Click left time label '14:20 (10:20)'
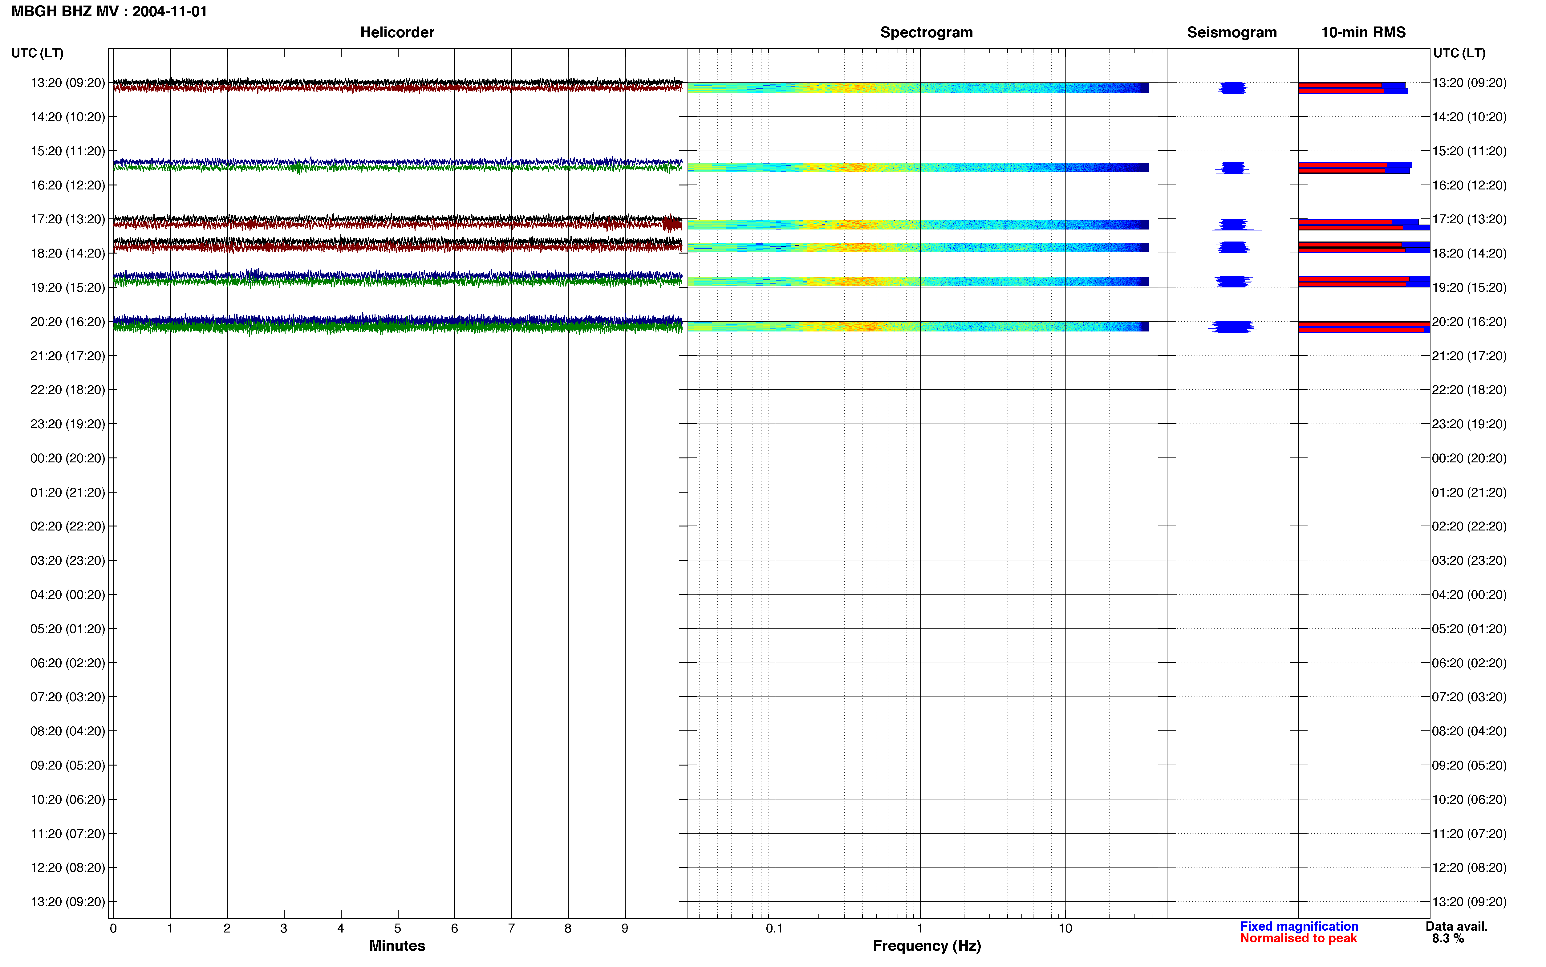 (x=68, y=117)
